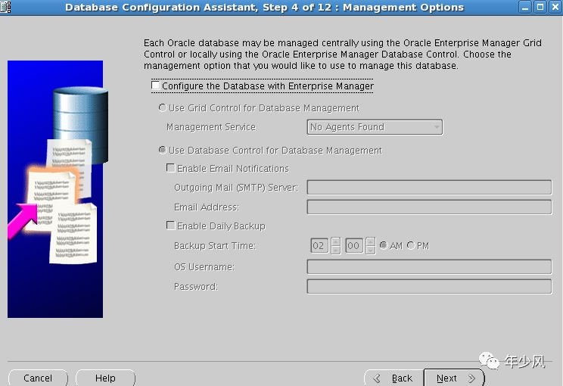Close the Database Configuration Assistant window
This screenshot has width=563, height=386.
(555, 7)
